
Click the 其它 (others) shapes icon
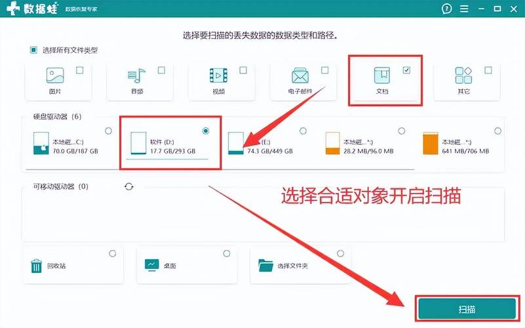(464, 75)
